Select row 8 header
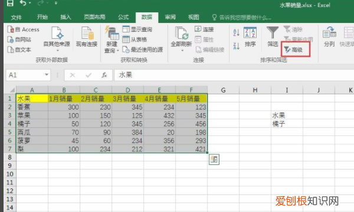 [x=9, y=157]
